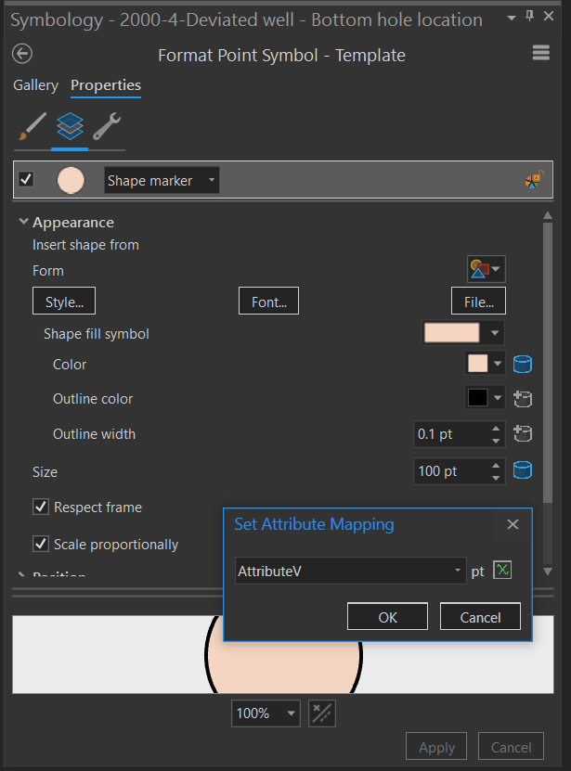Go back with the arrow icon
This screenshot has width=571, height=771.
tap(22, 54)
